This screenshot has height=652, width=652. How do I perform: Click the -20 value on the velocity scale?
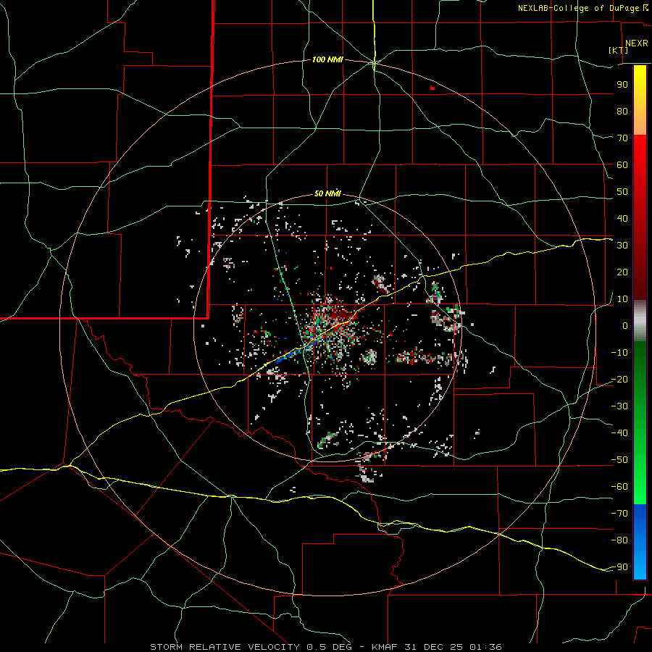[x=619, y=379]
